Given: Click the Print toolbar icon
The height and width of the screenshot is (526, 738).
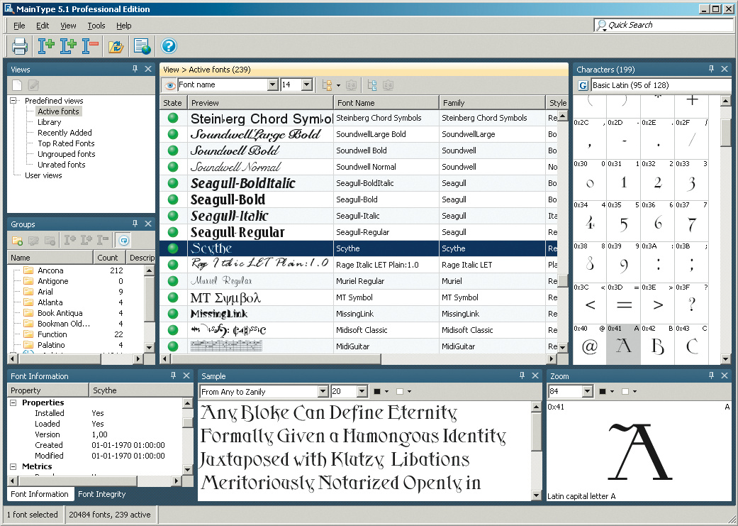Looking at the screenshot, I should click(x=19, y=45).
